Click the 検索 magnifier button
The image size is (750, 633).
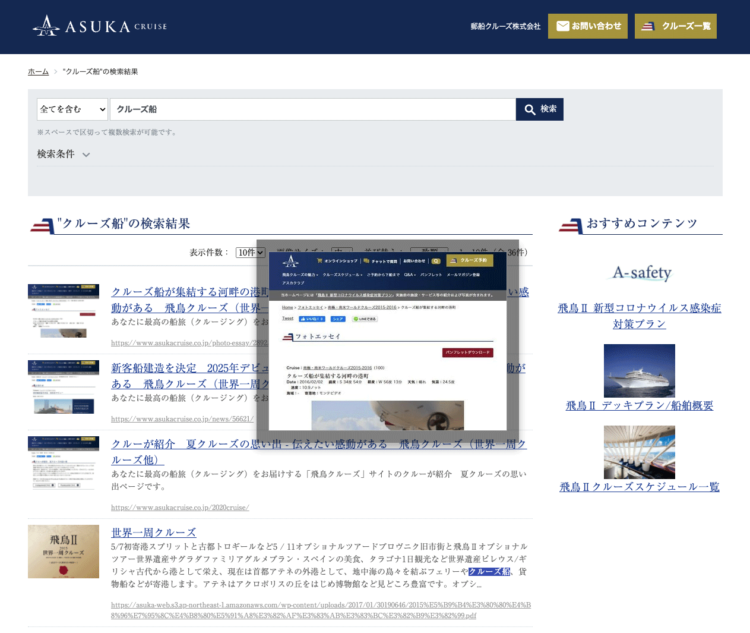(540, 109)
